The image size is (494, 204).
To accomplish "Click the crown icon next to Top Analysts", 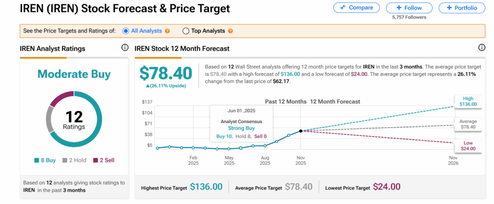I will (x=230, y=31).
